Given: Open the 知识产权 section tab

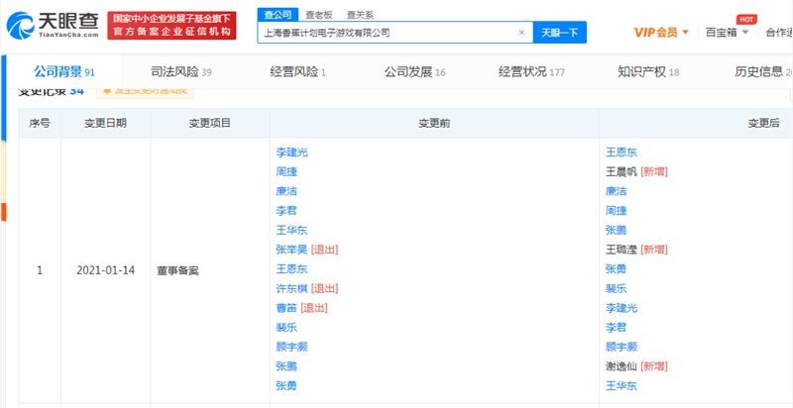Looking at the screenshot, I should point(648,71).
